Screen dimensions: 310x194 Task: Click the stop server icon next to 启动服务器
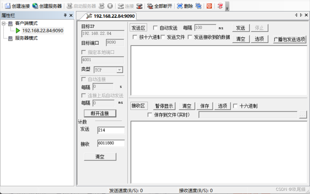(x=102, y=6)
